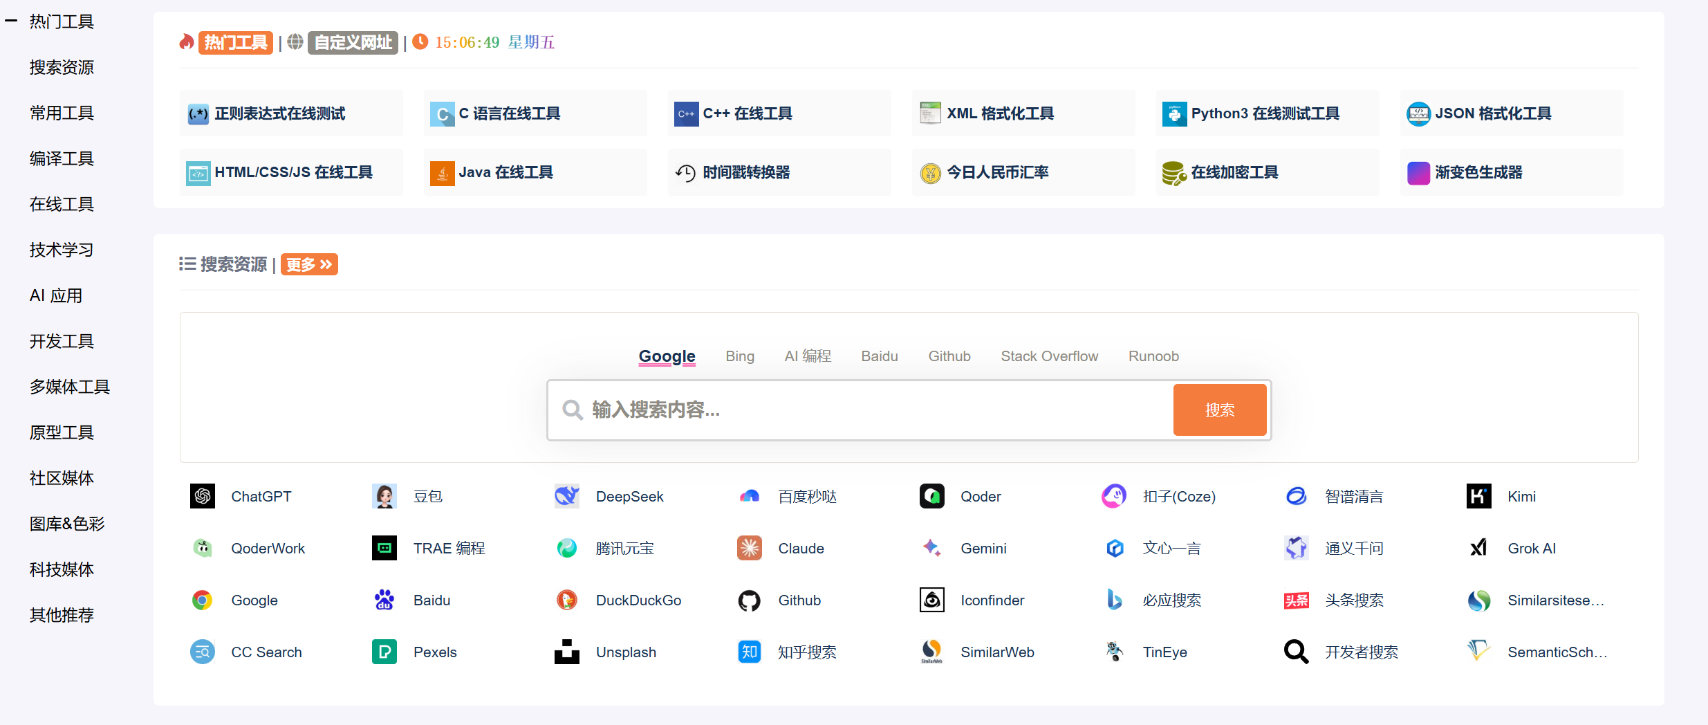
Task: Open the 百度秒哒 icon
Action: click(750, 496)
